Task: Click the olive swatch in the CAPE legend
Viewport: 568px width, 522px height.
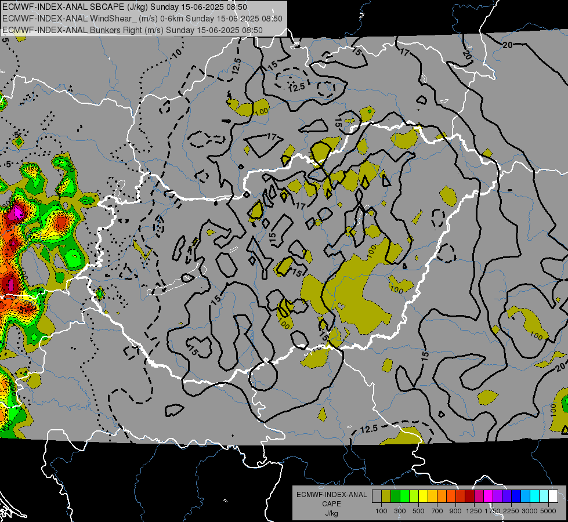Action: click(386, 496)
